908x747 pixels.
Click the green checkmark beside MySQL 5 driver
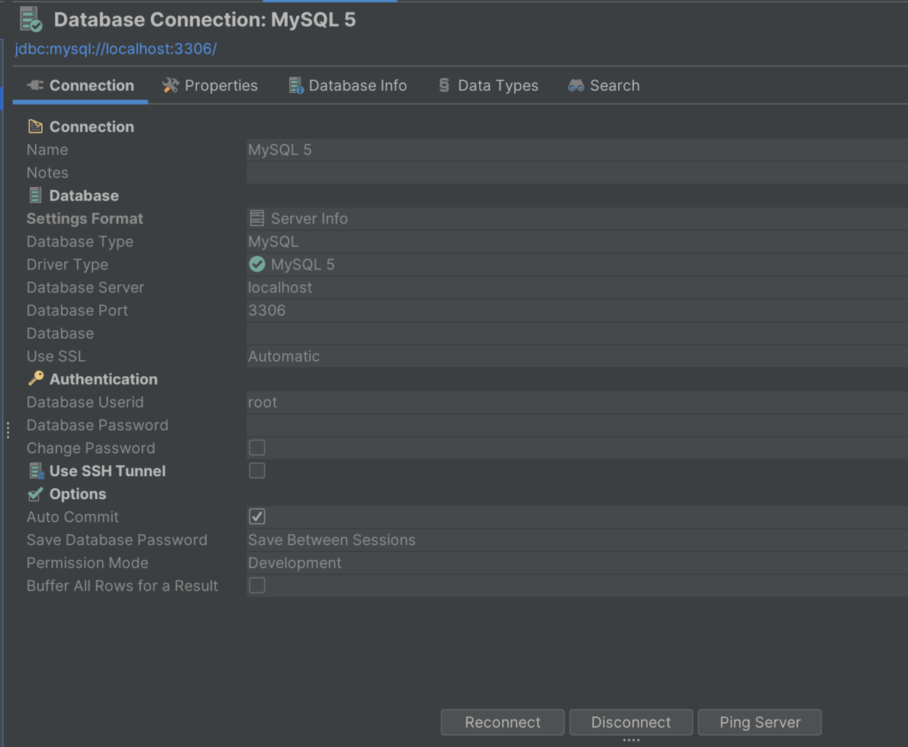pyautogui.click(x=256, y=264)
